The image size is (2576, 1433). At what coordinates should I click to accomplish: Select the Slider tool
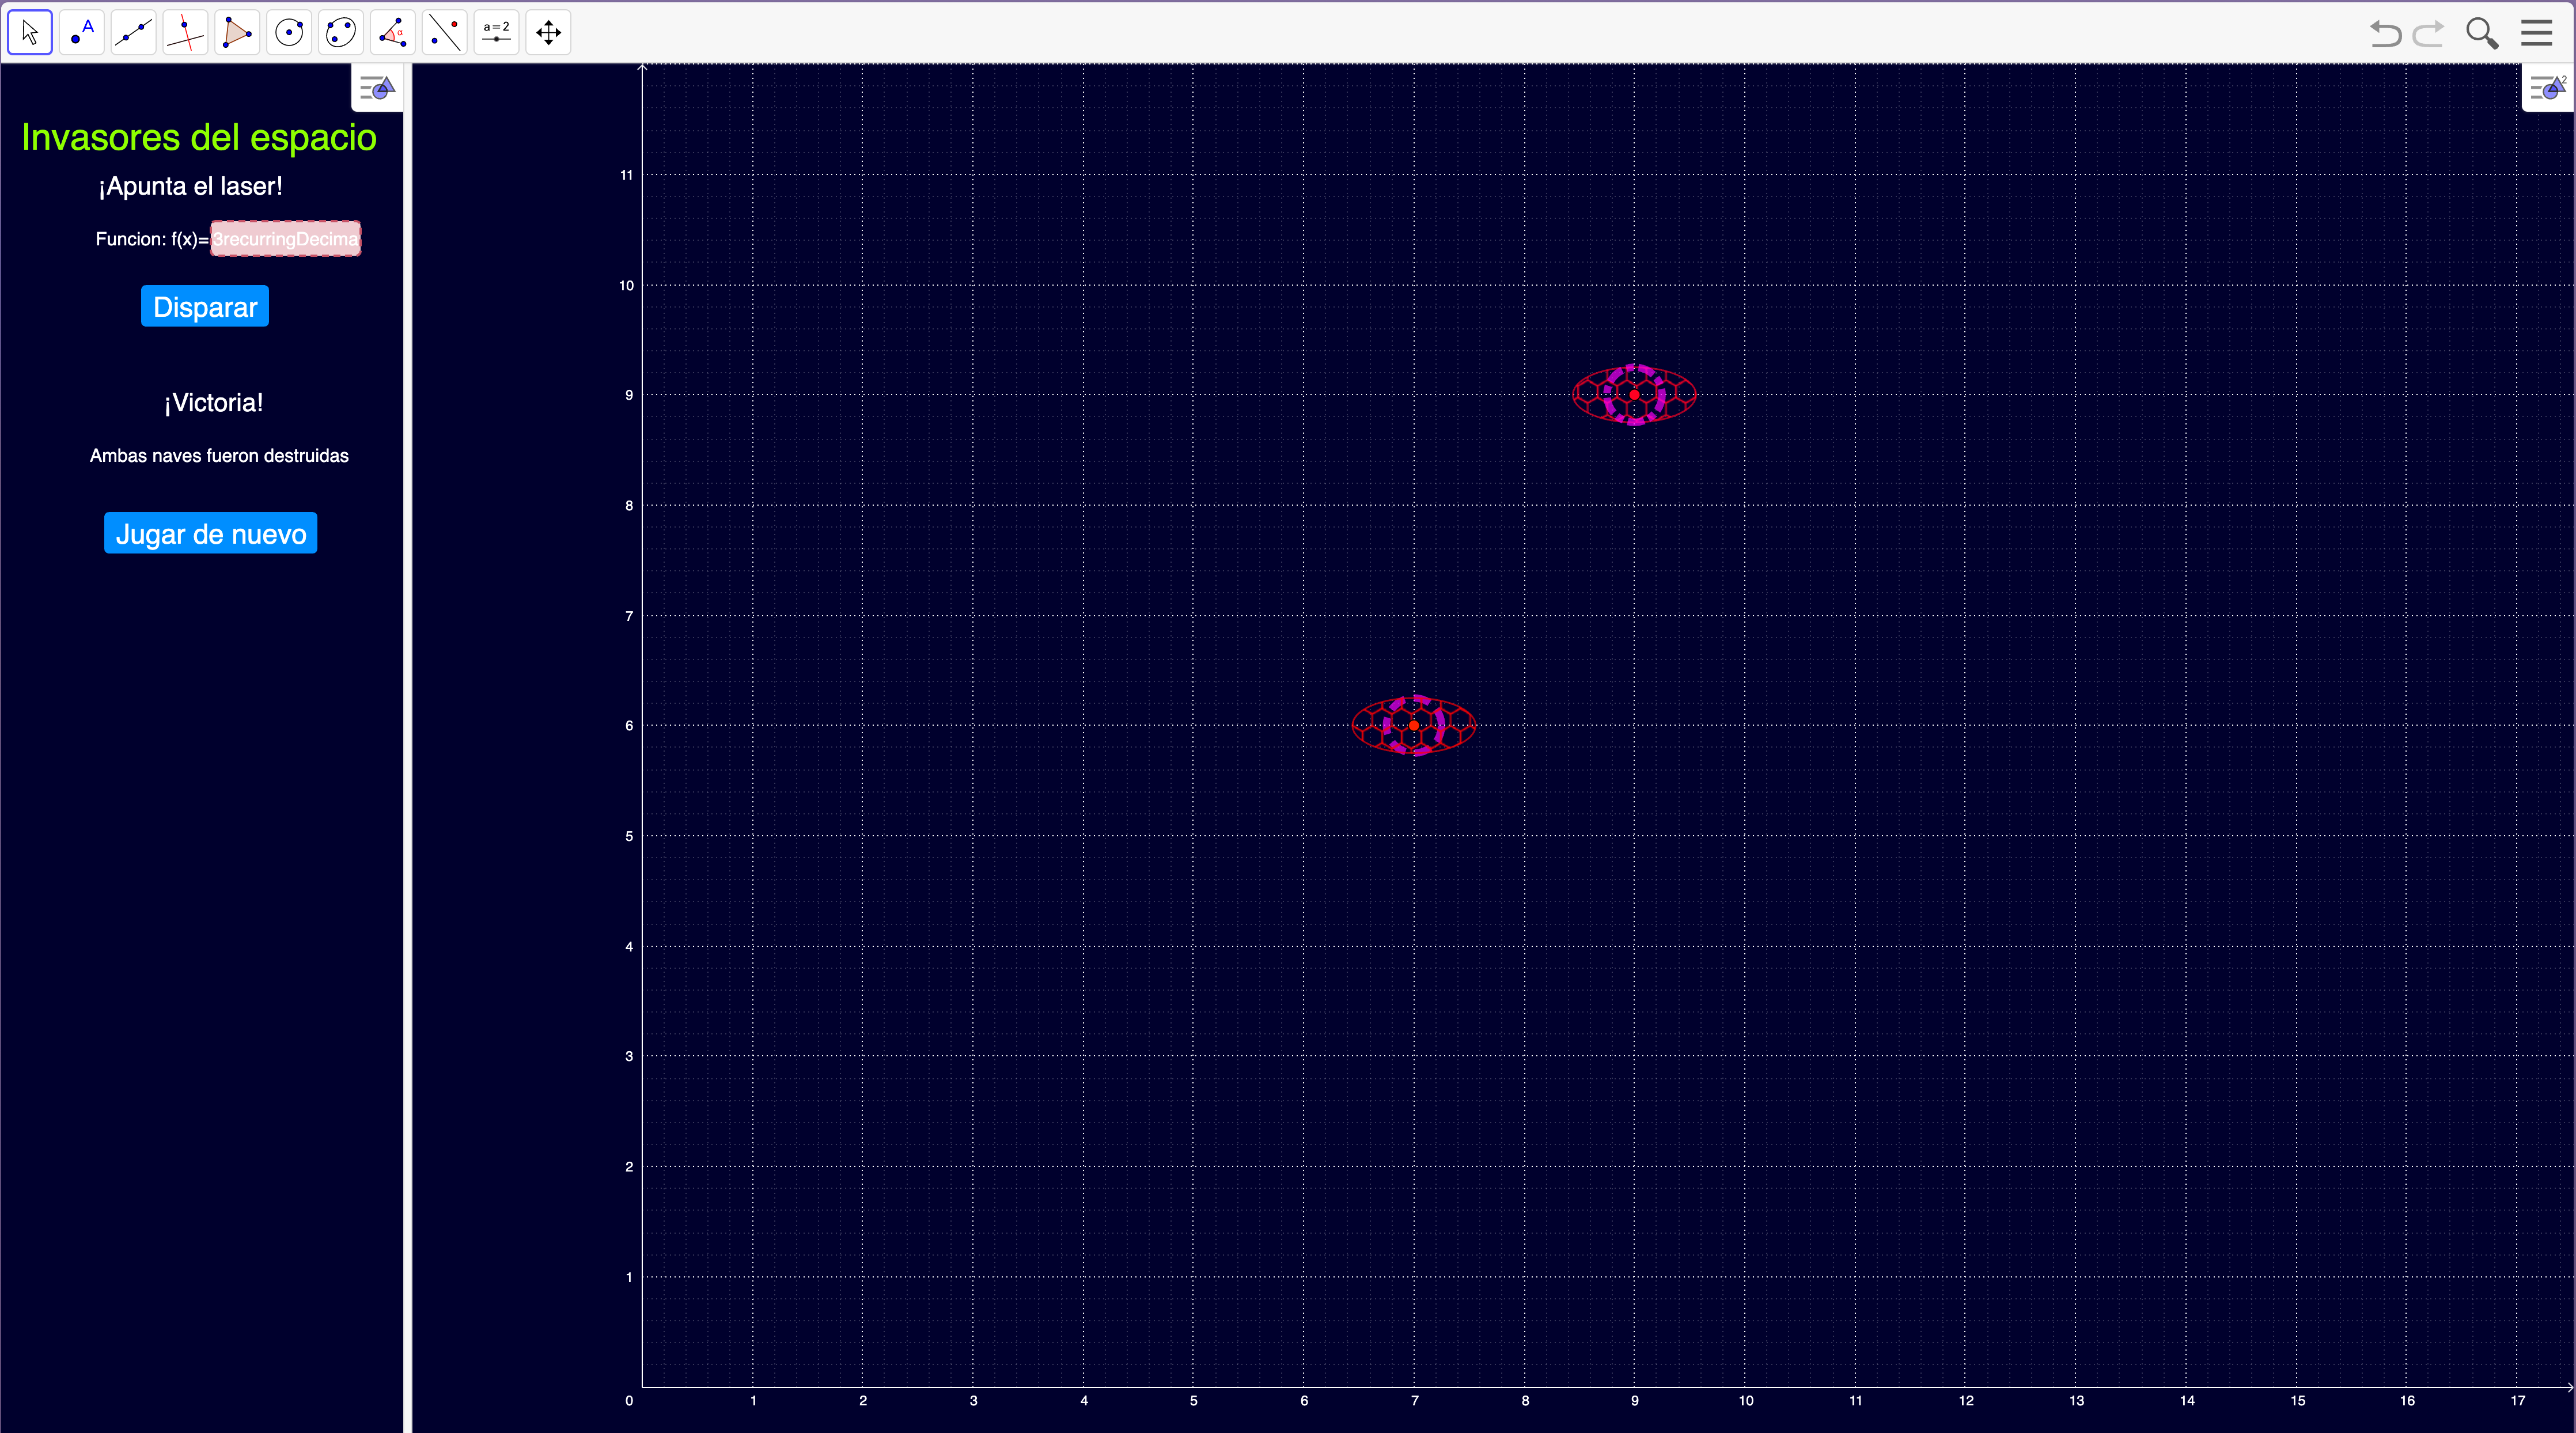pos(496,33)
